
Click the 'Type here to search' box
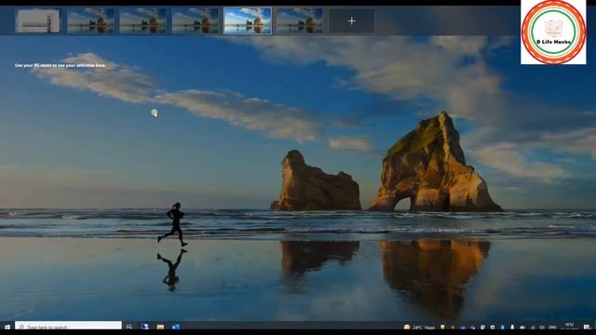click(68, 327)
